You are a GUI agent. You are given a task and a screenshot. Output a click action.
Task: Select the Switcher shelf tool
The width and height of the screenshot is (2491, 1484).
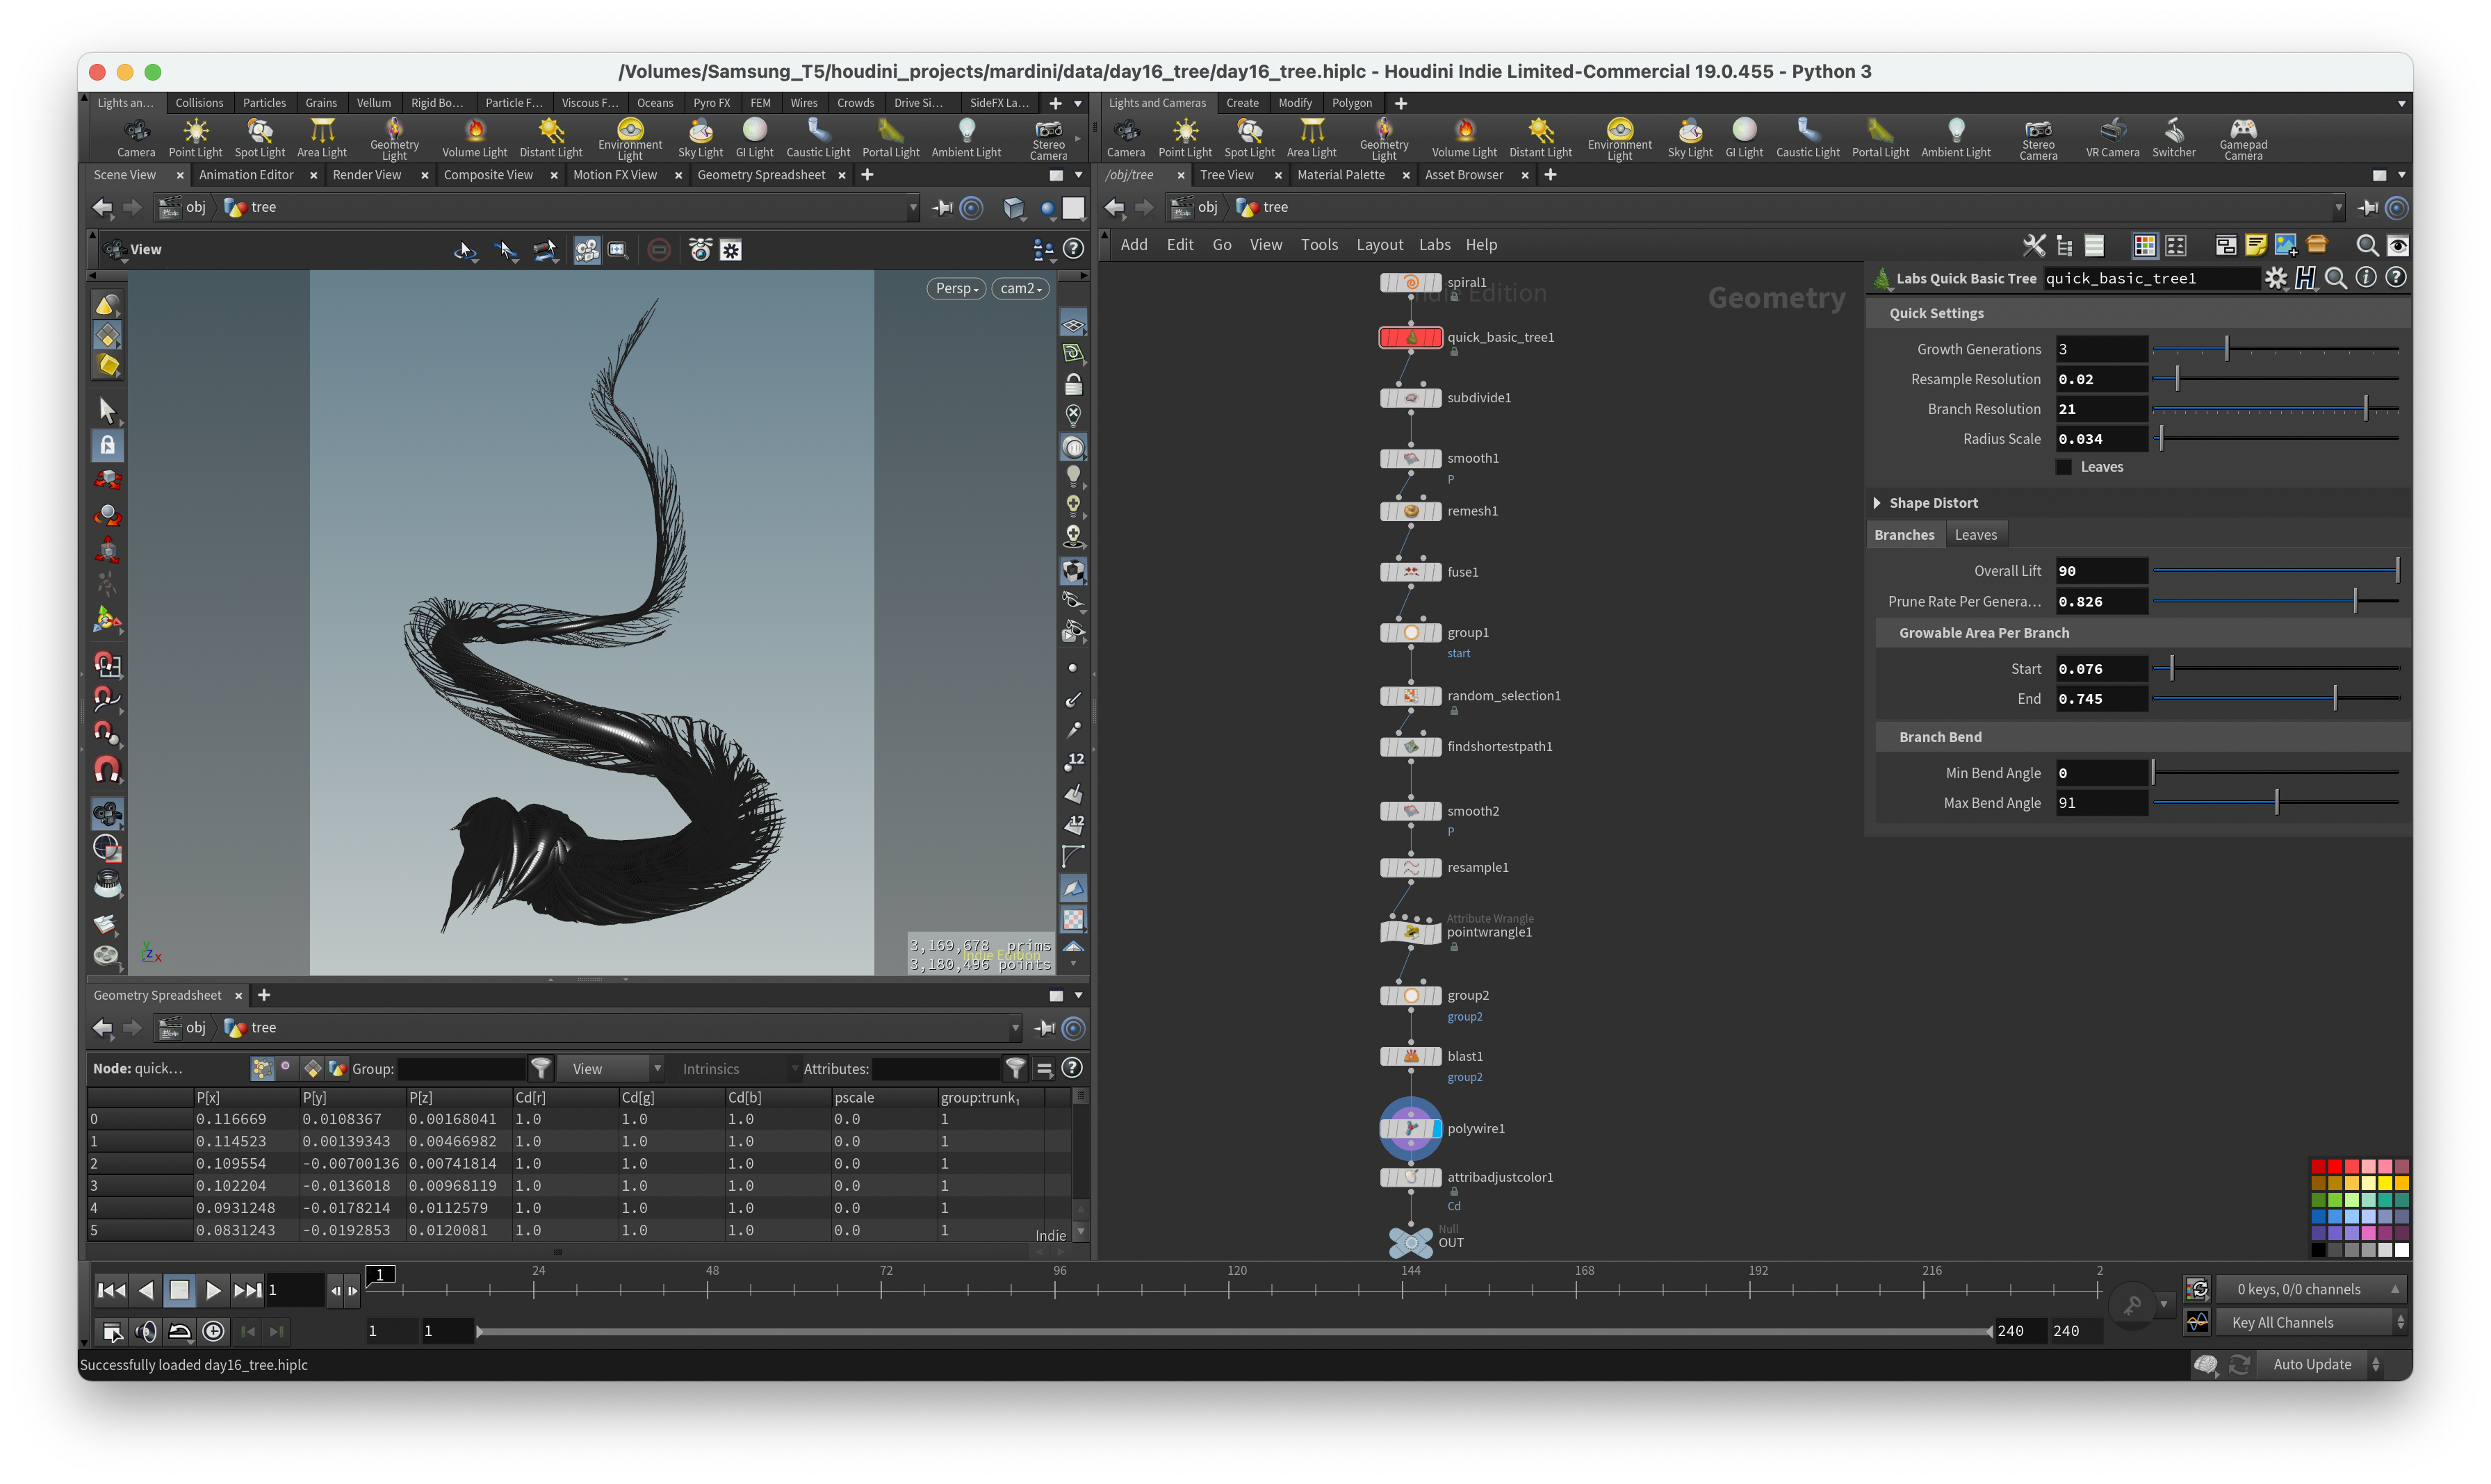[2173, 138]
